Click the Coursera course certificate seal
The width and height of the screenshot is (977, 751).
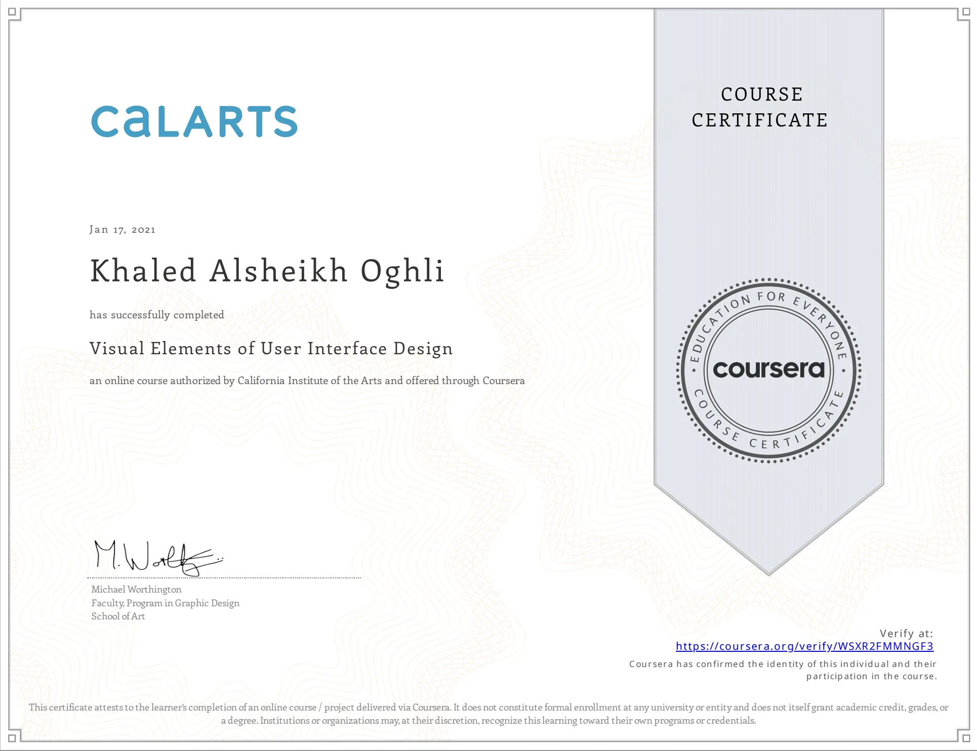coord(768,370)
